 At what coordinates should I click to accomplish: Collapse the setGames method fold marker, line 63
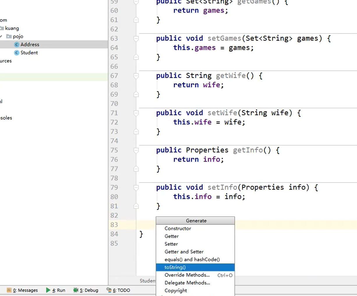tap(136, 38)
